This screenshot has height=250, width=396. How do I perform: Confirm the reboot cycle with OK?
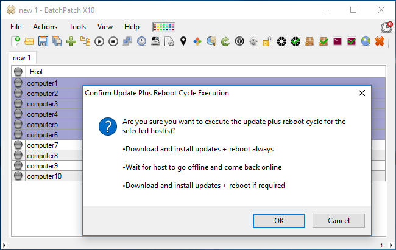pyautogui.click(x=279, y=221)
